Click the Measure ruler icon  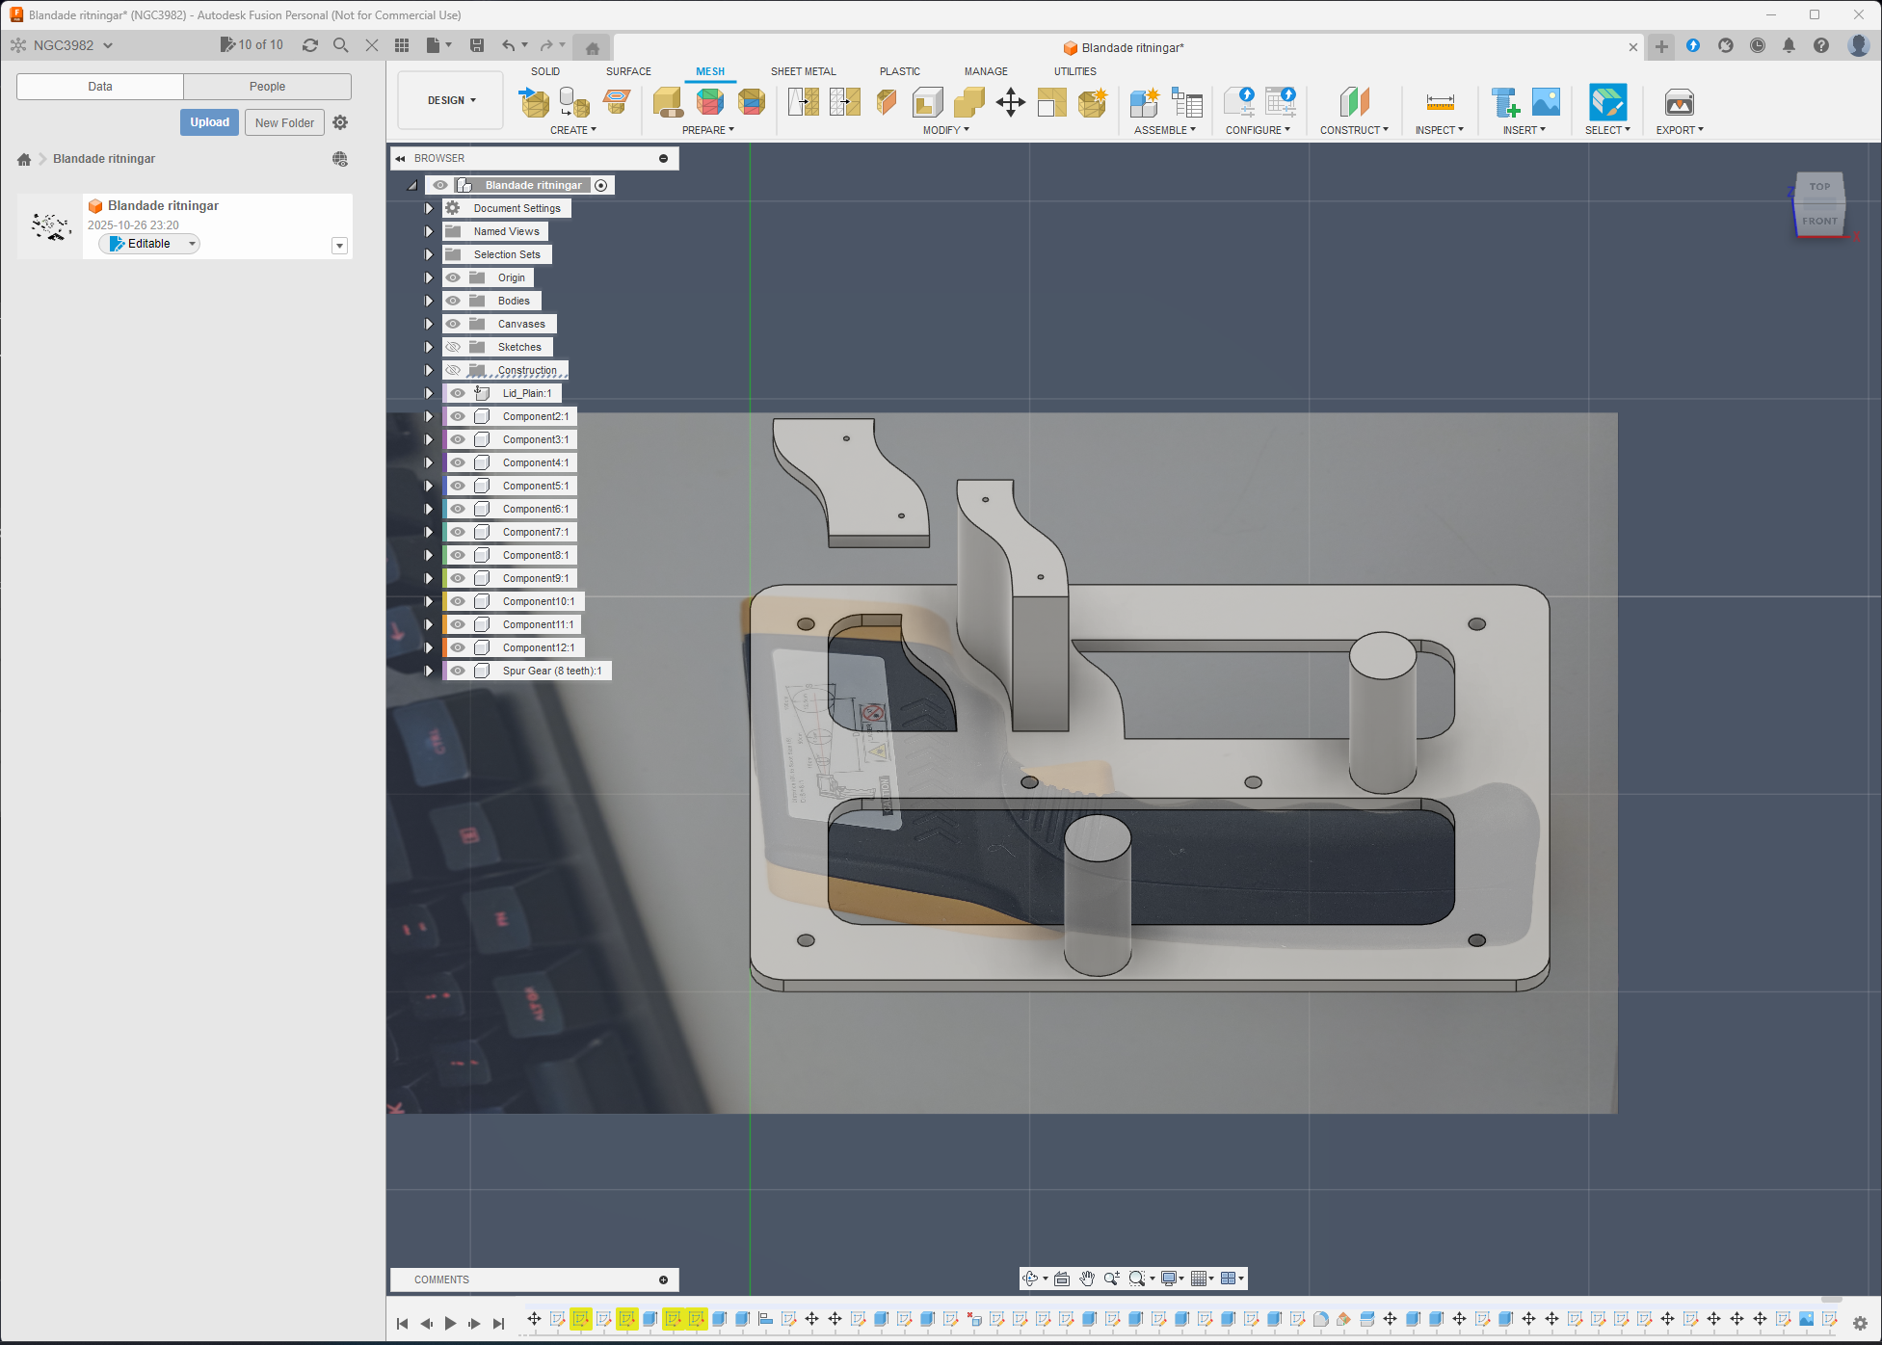tap(1440, 101)
